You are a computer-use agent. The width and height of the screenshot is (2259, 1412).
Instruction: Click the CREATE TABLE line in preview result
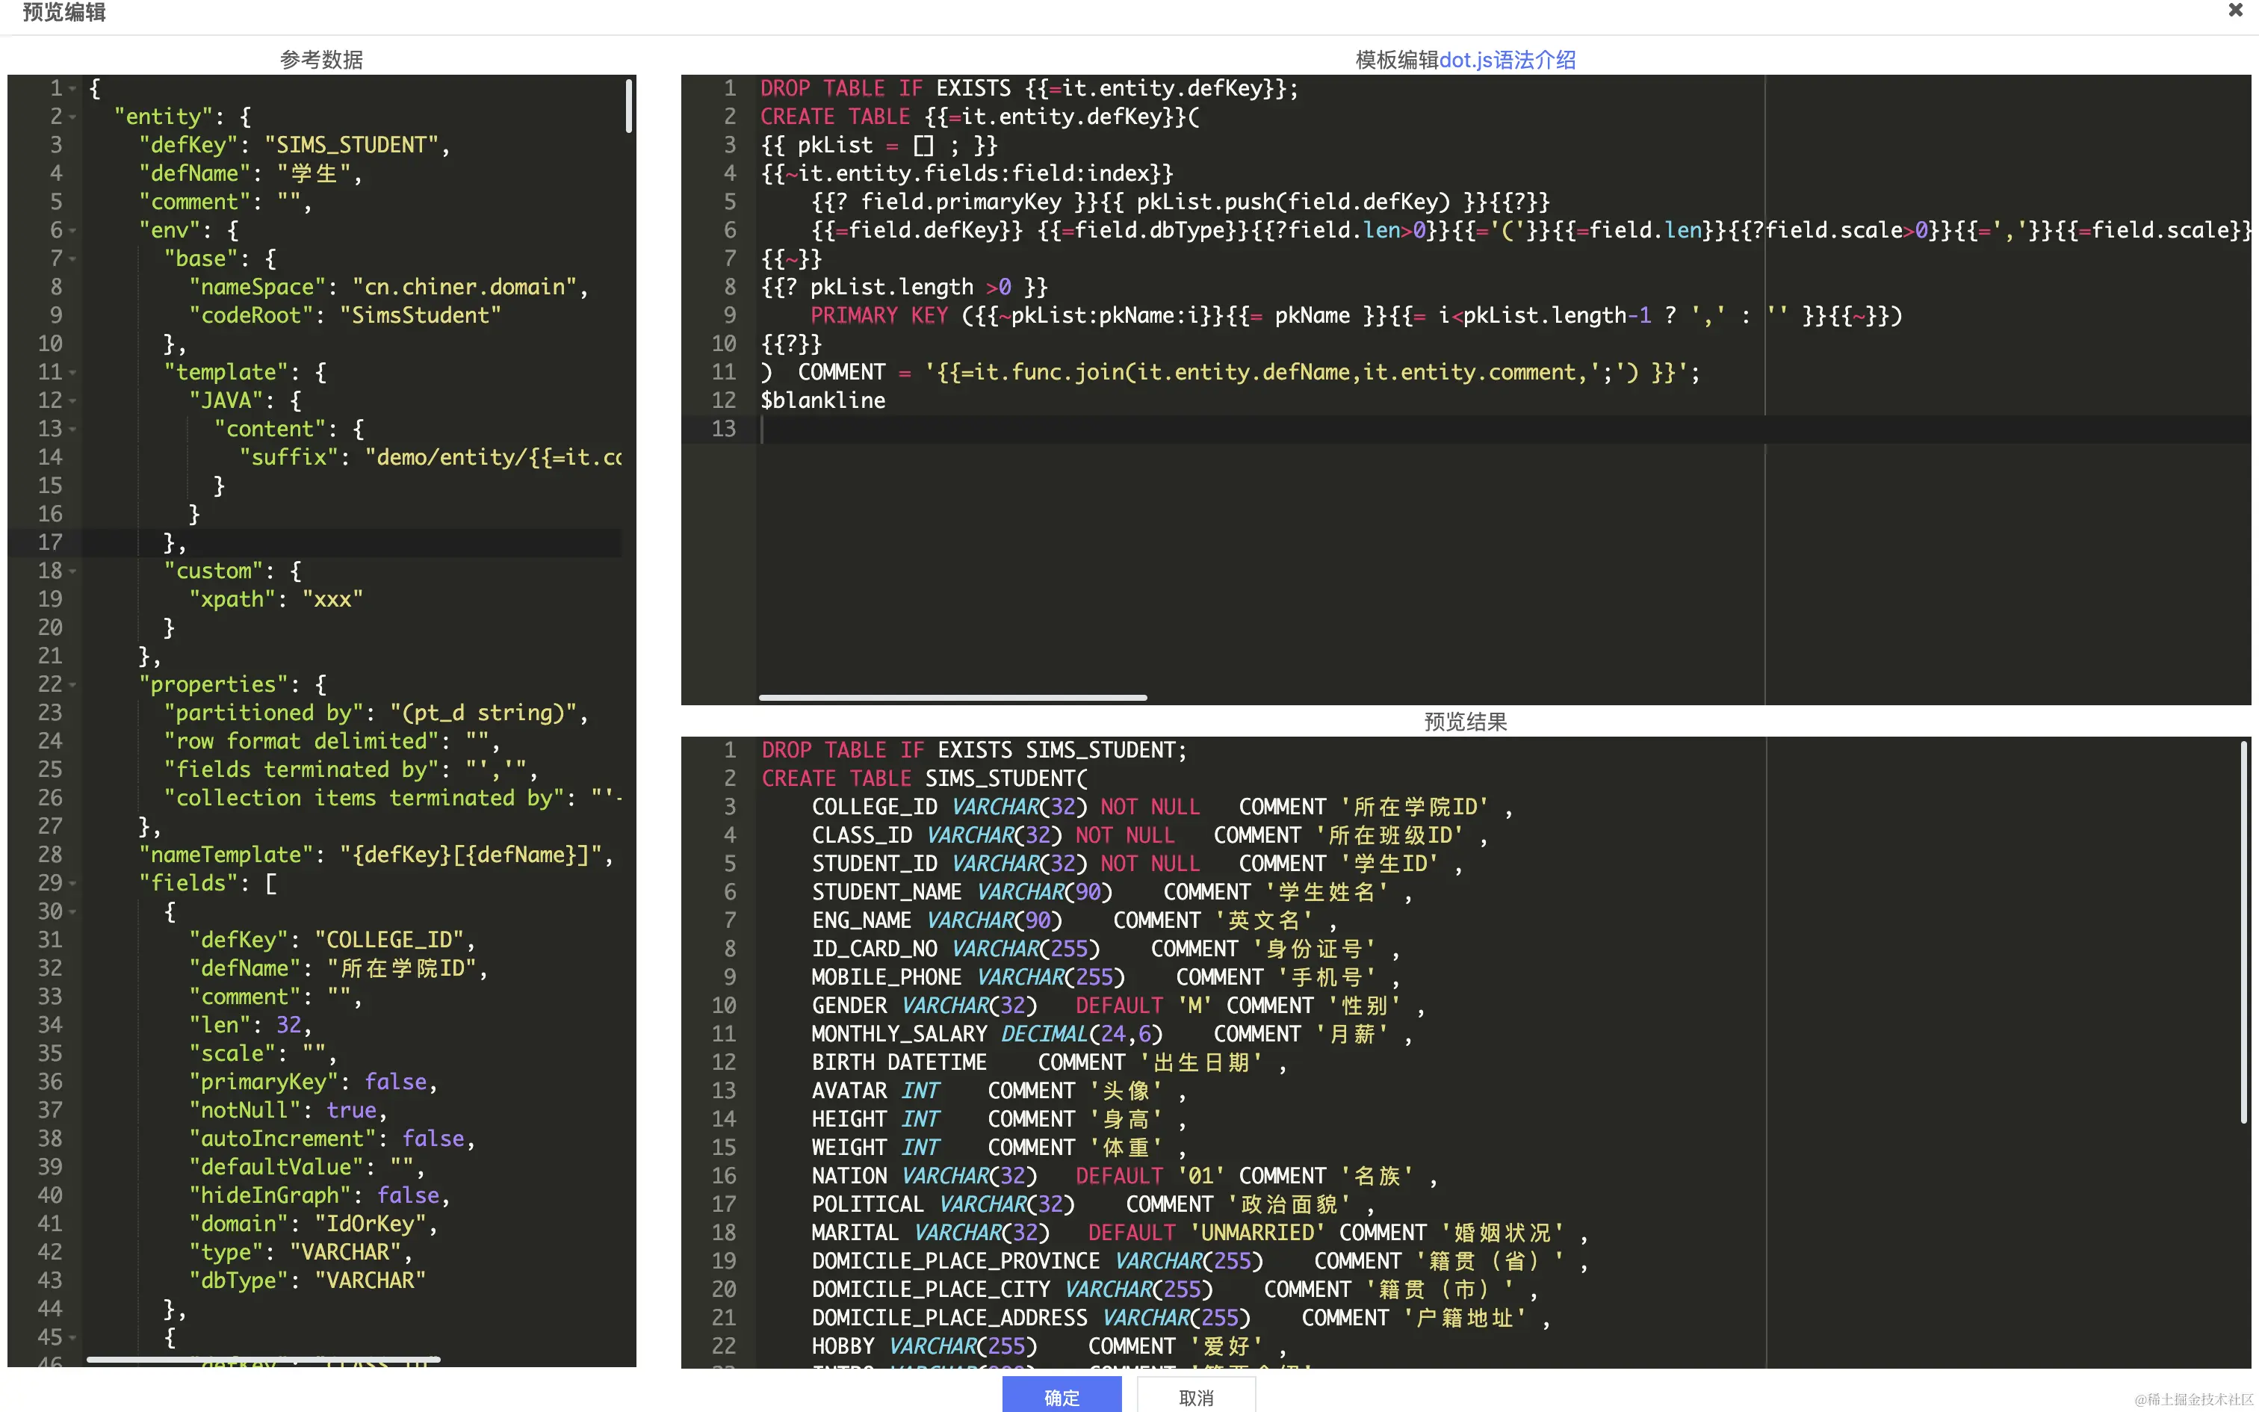pos(924,778)
